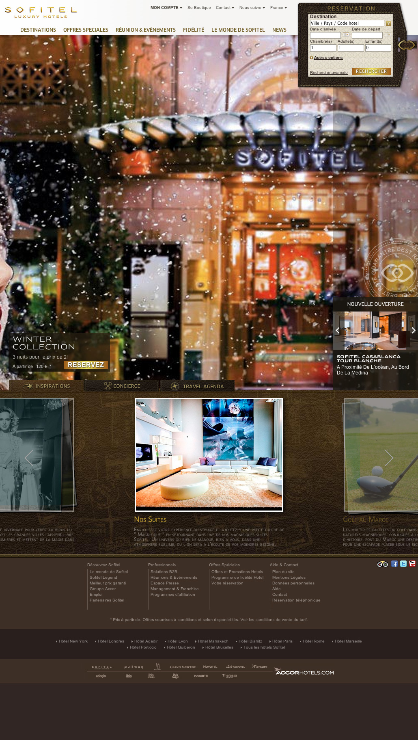Click the TripAdvisor icon in footer
The image size is (418, 740).
click(x=383, y=564)
